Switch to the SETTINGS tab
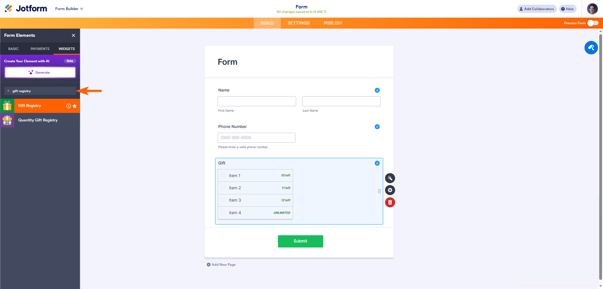This screenshot has width=603, height=289. [x=298, y=23]
